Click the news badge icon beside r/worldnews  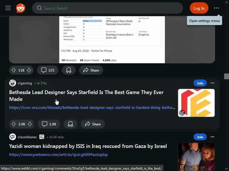pyautogui.click(x=42, y=137)
